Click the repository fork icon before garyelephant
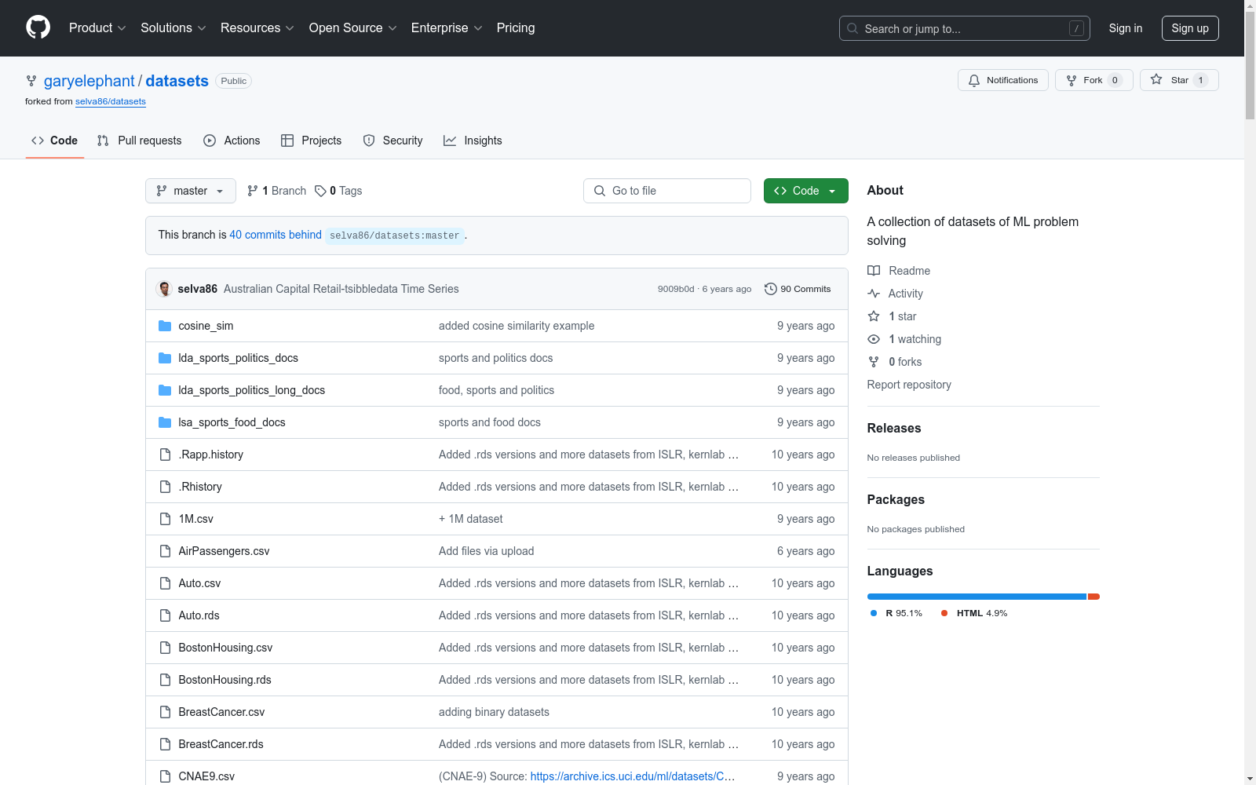Screen dimensions: 1256x785 [x=31, y=81]
